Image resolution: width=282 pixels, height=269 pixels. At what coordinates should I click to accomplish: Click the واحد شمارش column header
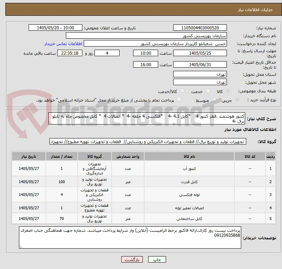point(128,156)
